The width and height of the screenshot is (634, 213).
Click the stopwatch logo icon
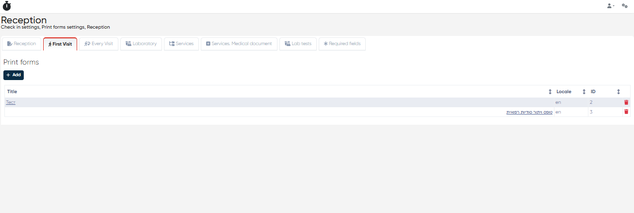click(x=7, y=6)
